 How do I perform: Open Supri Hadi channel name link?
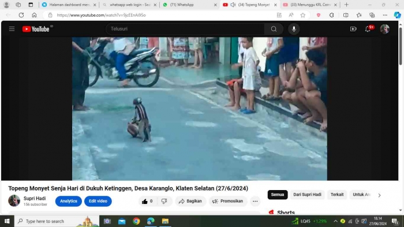point(35,198)
